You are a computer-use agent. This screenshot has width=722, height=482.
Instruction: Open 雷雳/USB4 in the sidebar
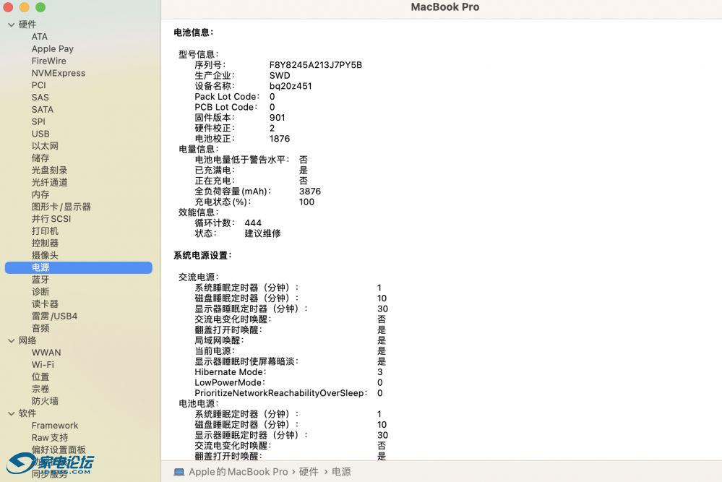[54, 317]
